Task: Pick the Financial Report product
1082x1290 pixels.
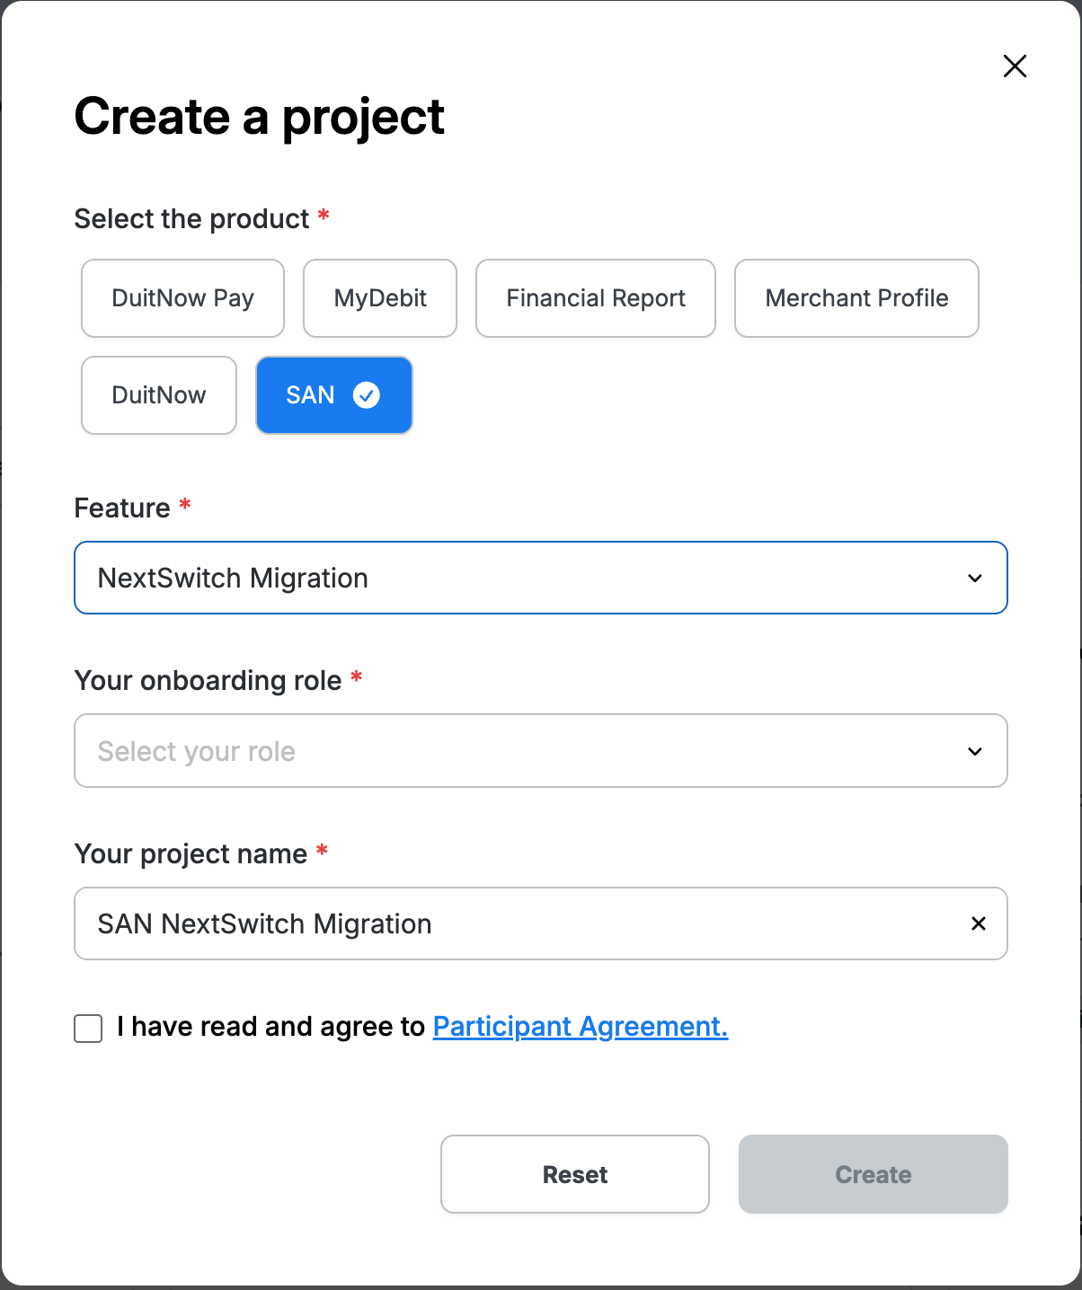Action: (595, 298)
